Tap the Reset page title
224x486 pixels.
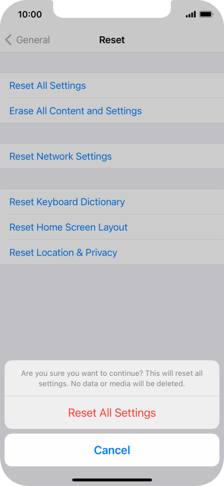pos(112,40)
